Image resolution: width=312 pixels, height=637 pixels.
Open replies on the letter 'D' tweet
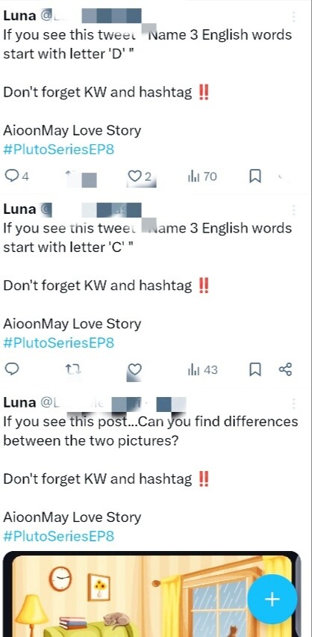[x=16, y=176]
